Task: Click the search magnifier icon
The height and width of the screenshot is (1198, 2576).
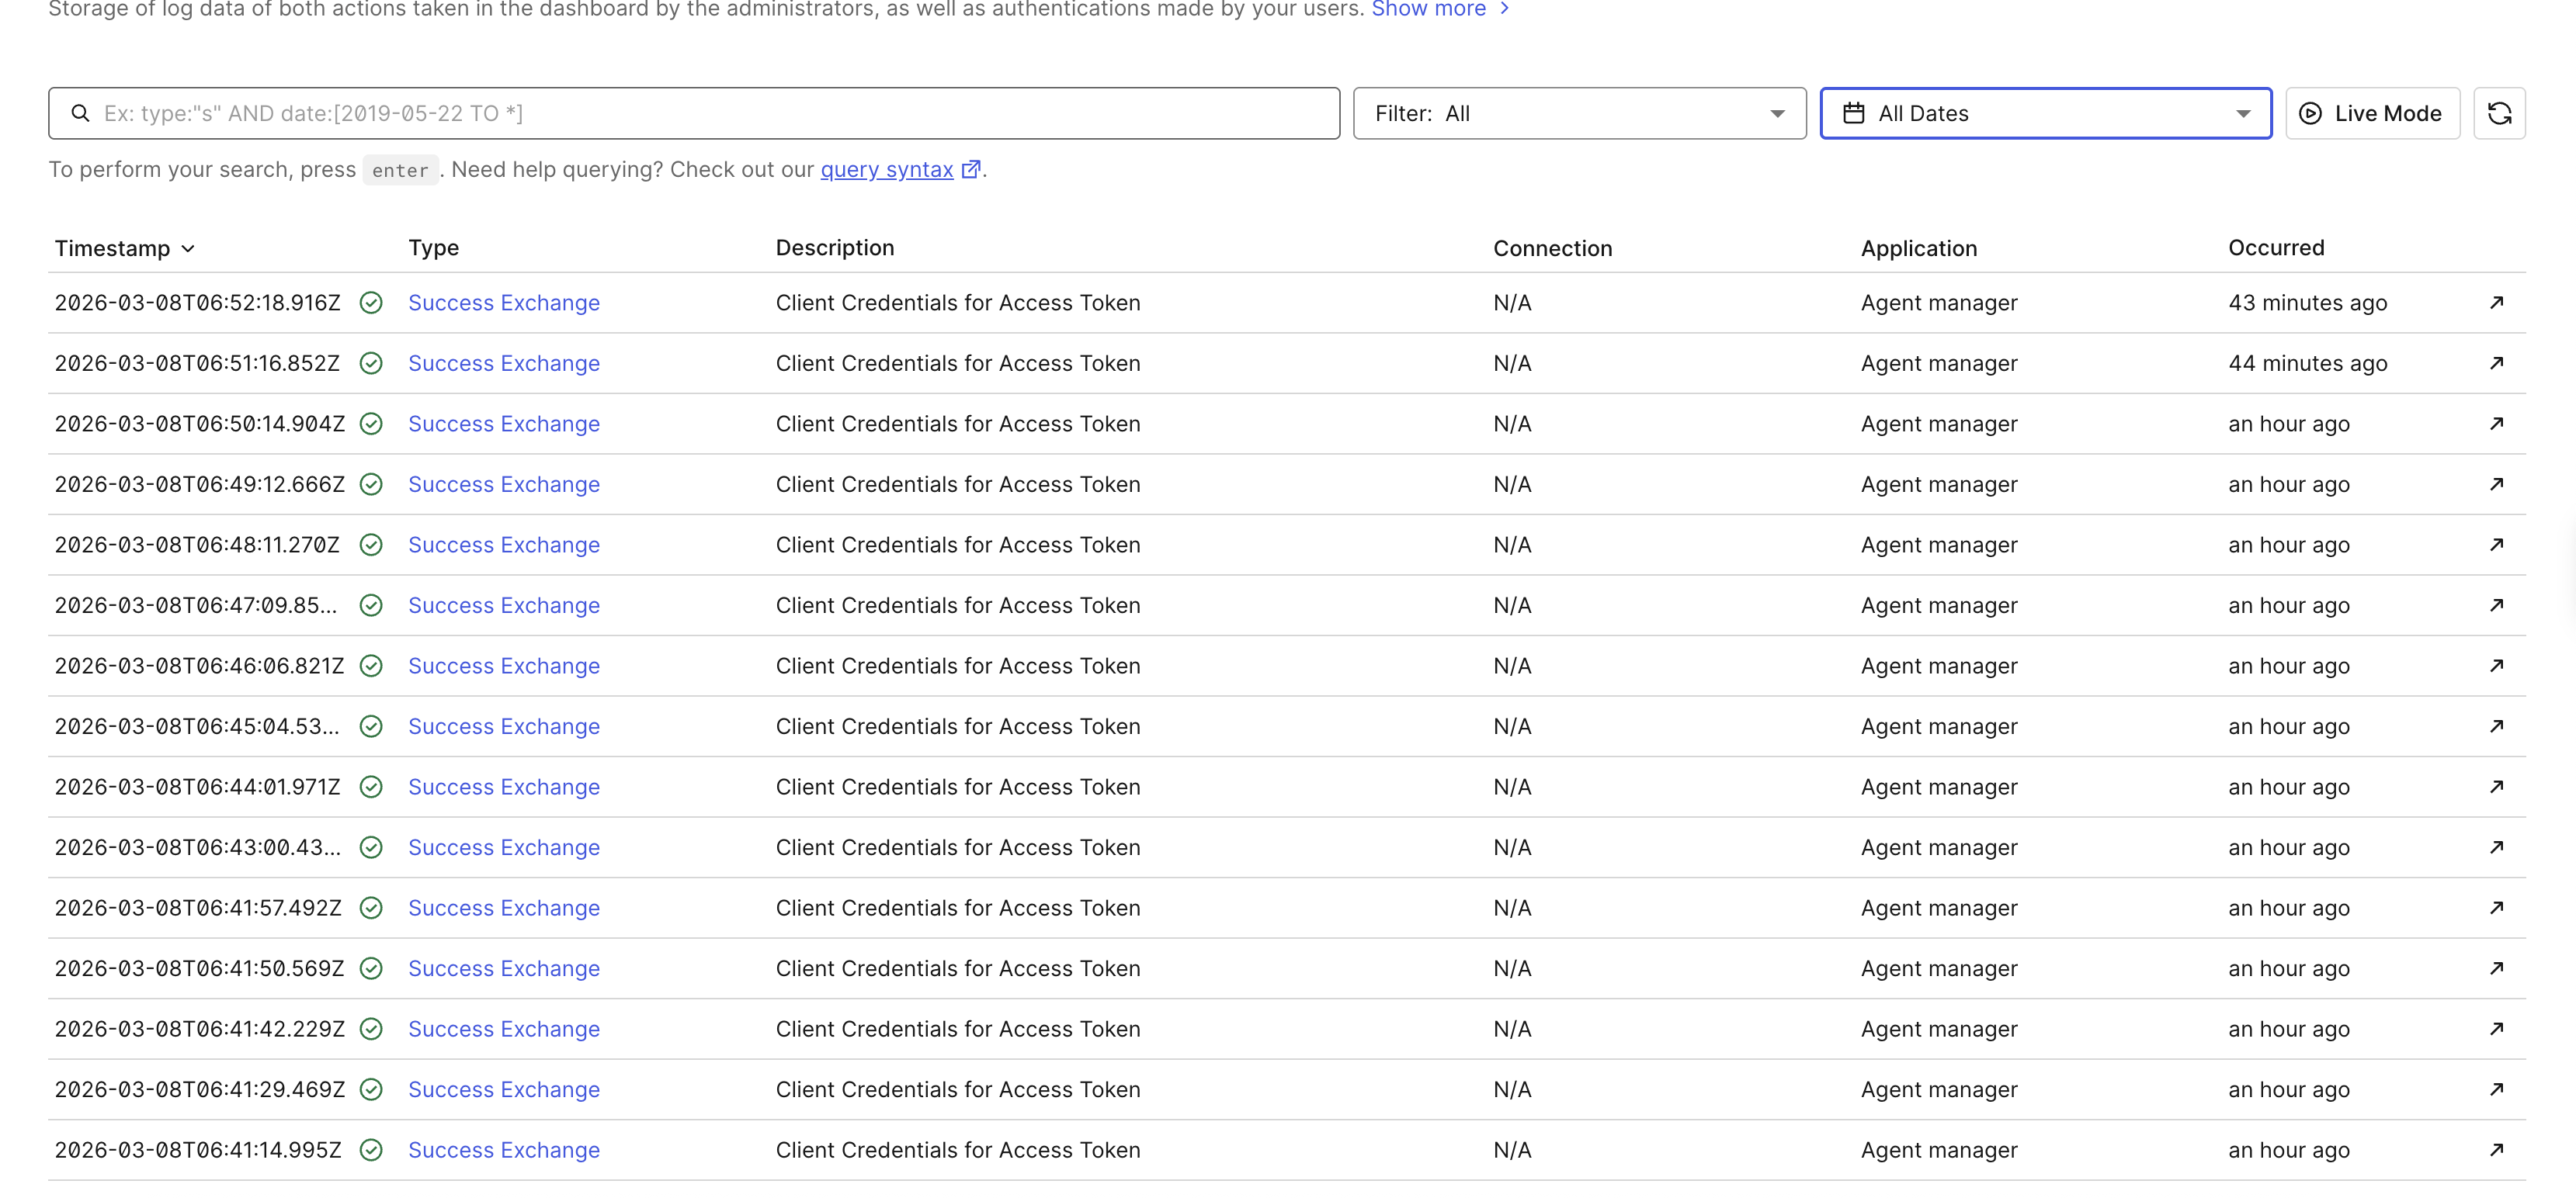Action: pos(80,113)
